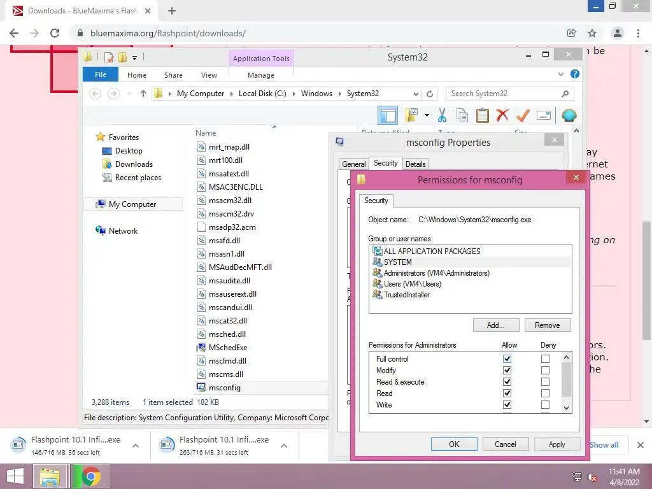The height and width of the screenshot is (489, 652).
Task: Click the Copy icon in Explorer toolbar
Action: 462,115
